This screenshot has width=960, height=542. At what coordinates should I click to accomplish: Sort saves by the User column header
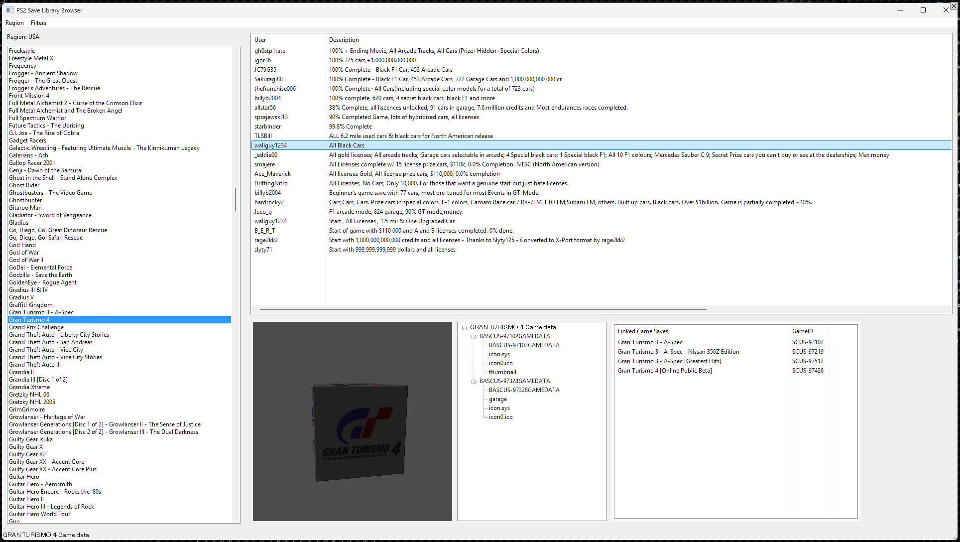(260, 40)
